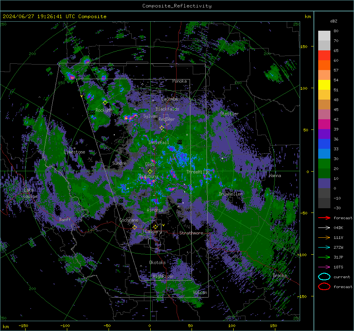Screen dimensions: 354x331
Task: Click the Composite_Reflectivity title
Action: pyautogui.click(x=177, y=6)
